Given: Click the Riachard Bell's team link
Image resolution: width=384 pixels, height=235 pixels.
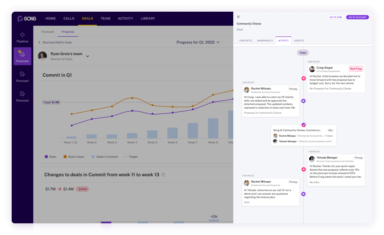Looking at the screenshot, I should (x=57, y=42).
